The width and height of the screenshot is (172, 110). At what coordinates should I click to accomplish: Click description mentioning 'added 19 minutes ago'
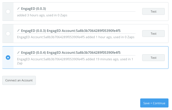point(75,61)
